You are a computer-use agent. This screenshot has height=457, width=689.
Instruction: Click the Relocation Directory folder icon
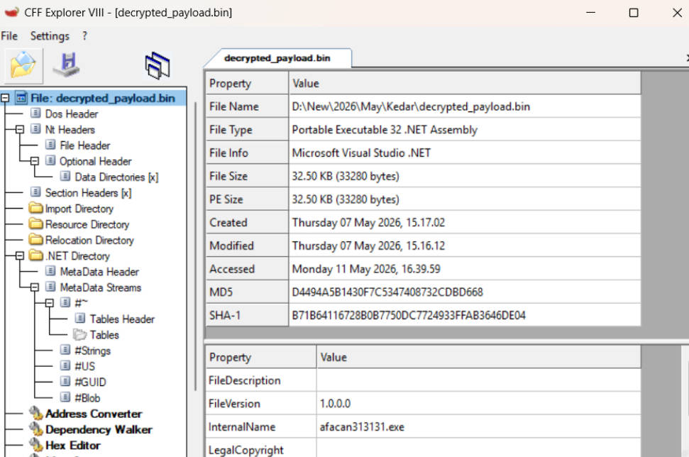tap(35, 239)
